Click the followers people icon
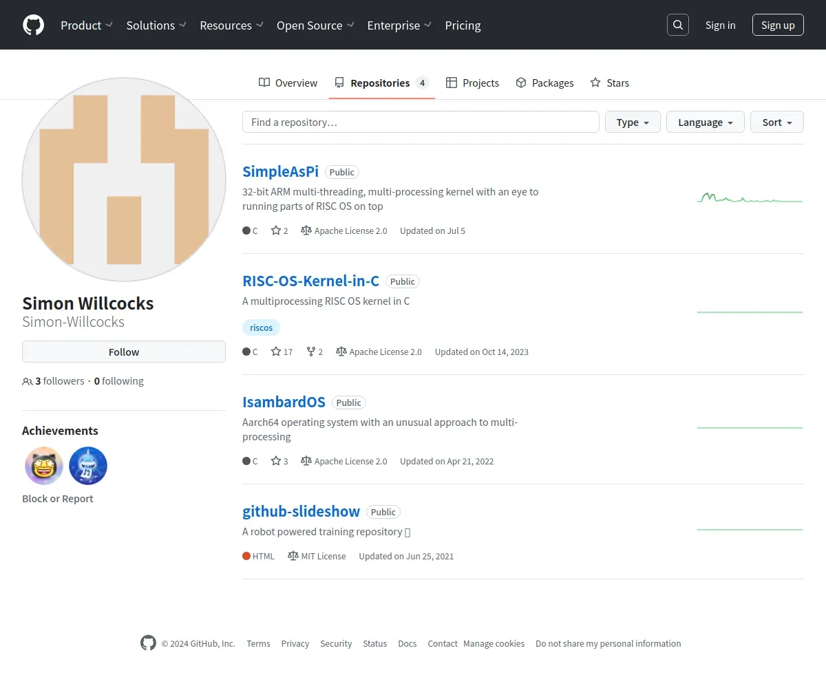Screen dimensions: 826x688 pyautogui.click(x=28, y=381)
